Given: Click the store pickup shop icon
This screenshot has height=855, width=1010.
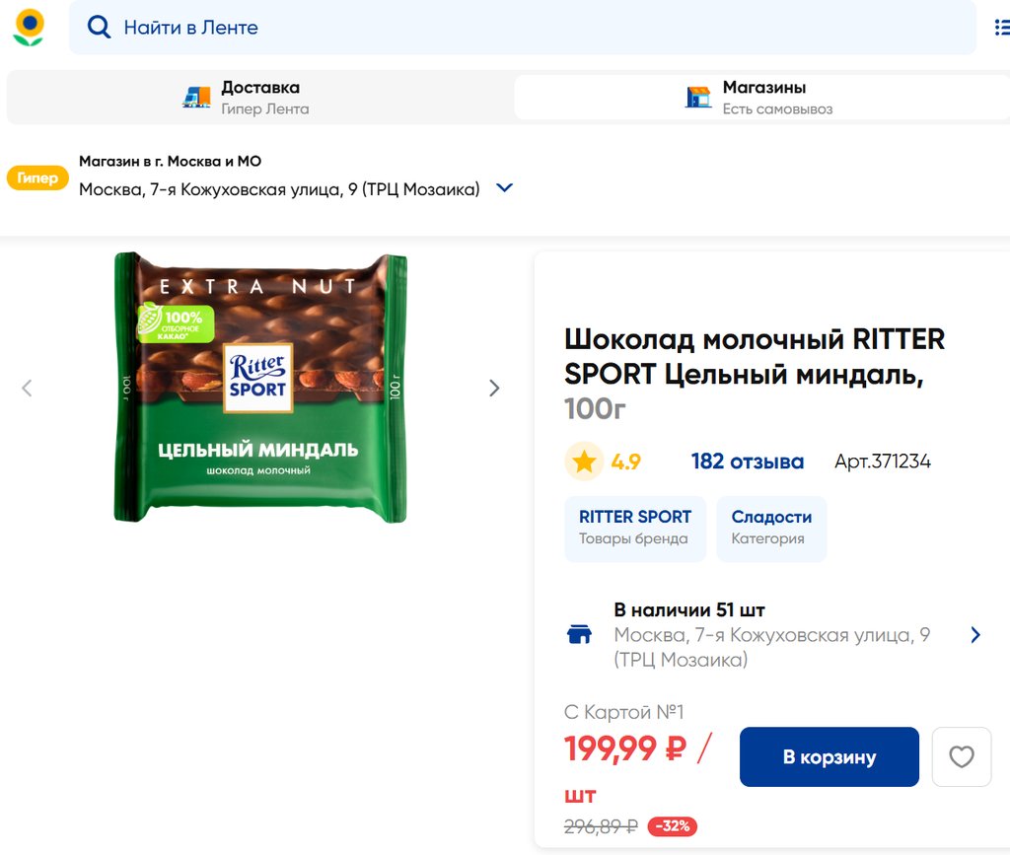Looking at the screenshot, I should [x=698, y=97].
